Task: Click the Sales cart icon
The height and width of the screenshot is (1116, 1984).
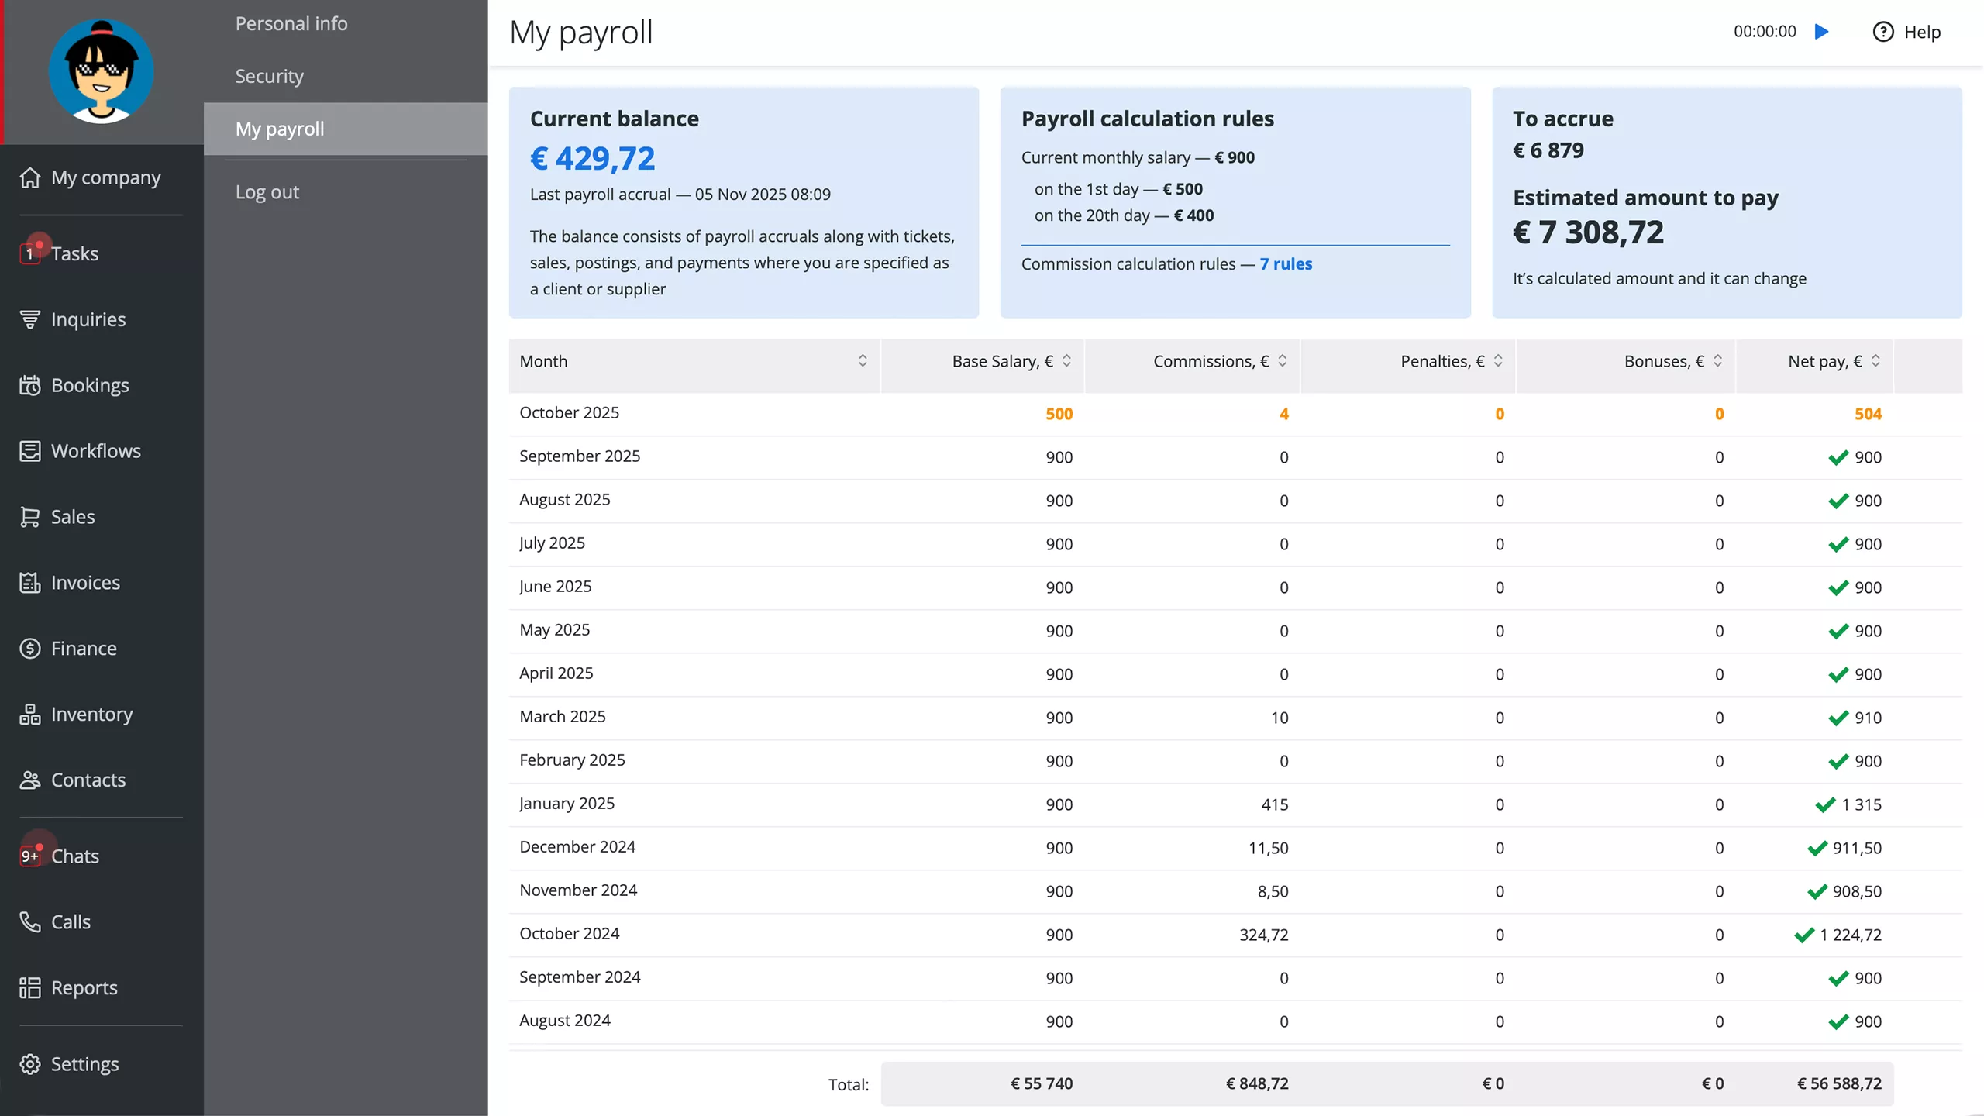Action: (29, 517)
